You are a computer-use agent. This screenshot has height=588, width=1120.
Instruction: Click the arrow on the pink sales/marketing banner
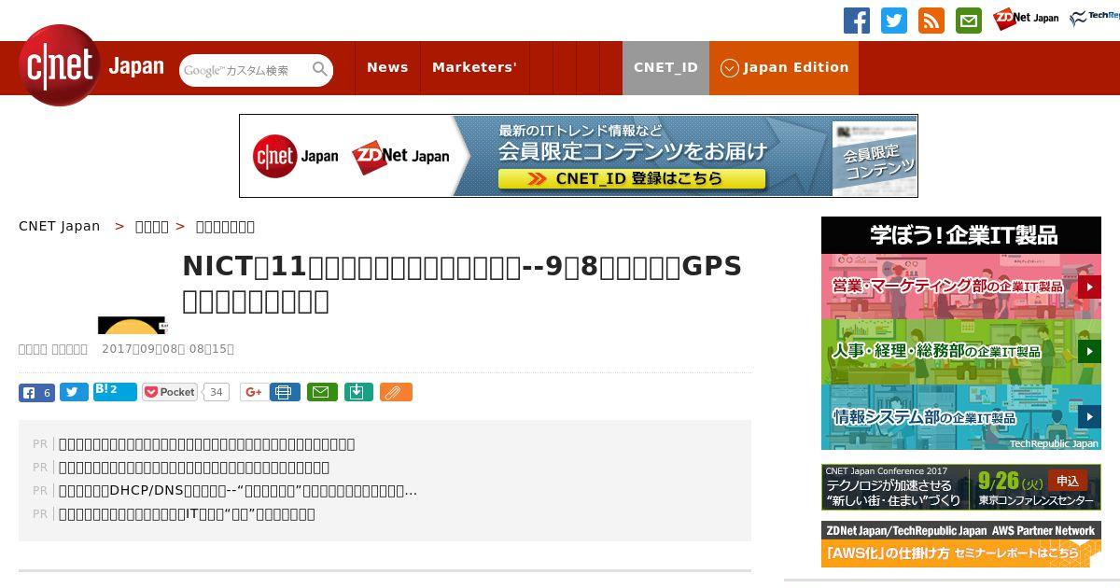click(1089, 287)
